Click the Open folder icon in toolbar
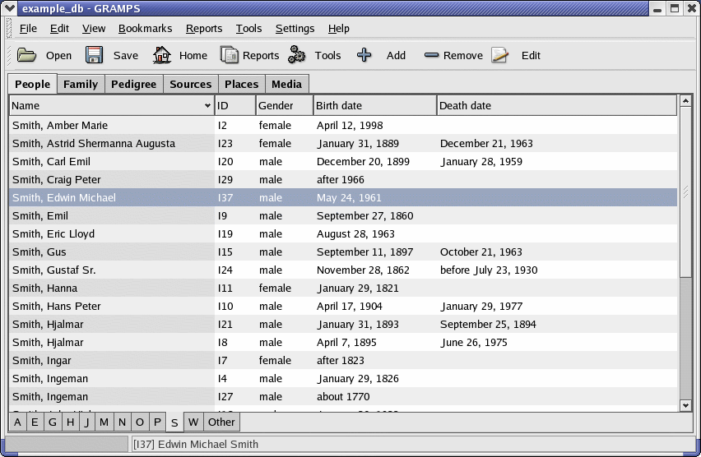The height and width of the screenshot is (457, 701). tap(27, 55)
